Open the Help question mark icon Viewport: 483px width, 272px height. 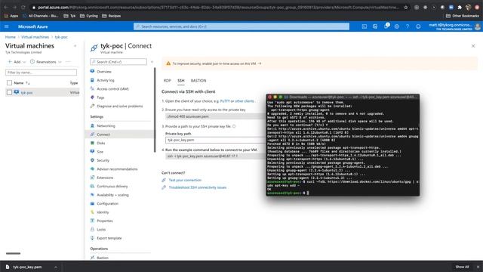408,26
